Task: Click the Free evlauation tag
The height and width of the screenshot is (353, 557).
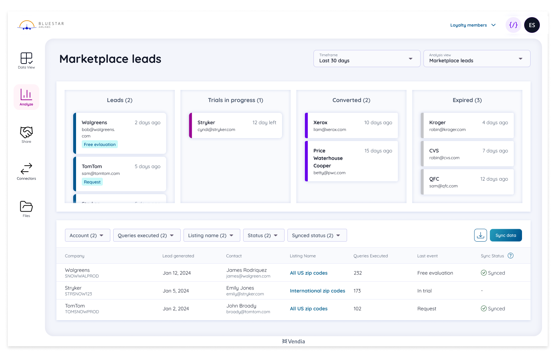Action: [100, 145]
